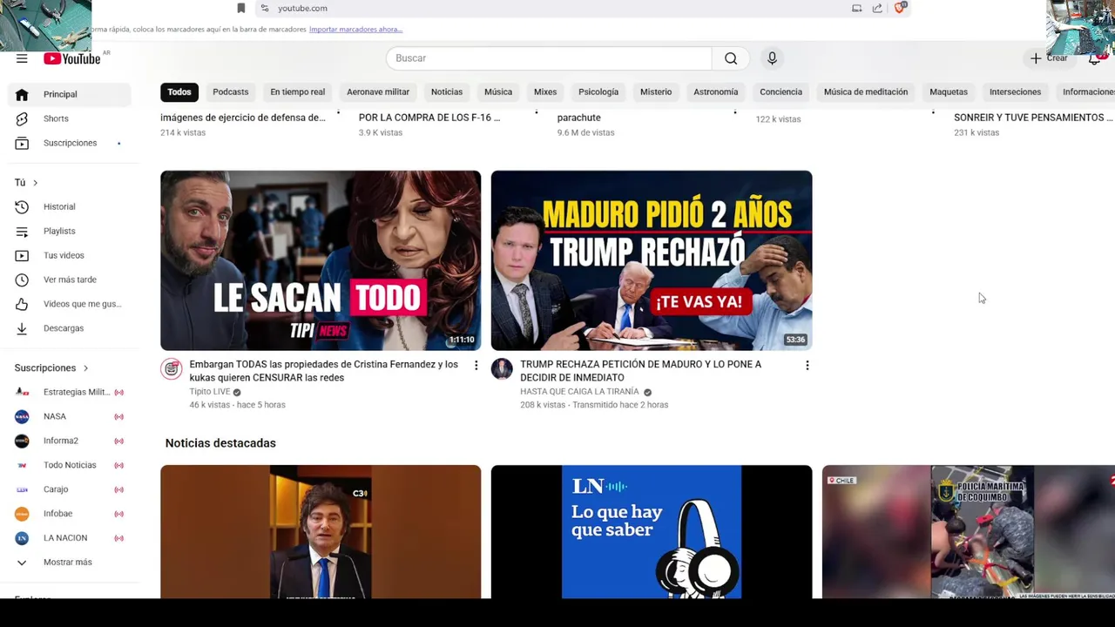The image size is (1115, 627).
Task: Focus the Buscar search field
Action: point(549,58)
